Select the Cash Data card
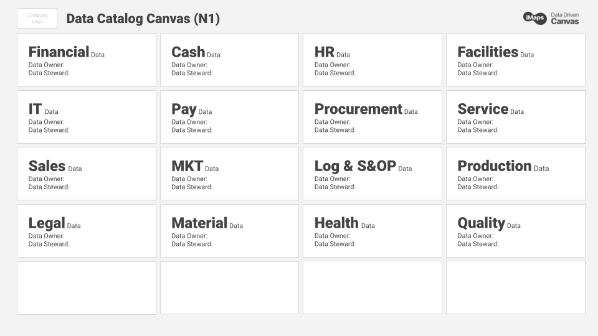Image resolution: width=598 pixels, height=336 pixels. pyautogui.click(x=229, y=60)
